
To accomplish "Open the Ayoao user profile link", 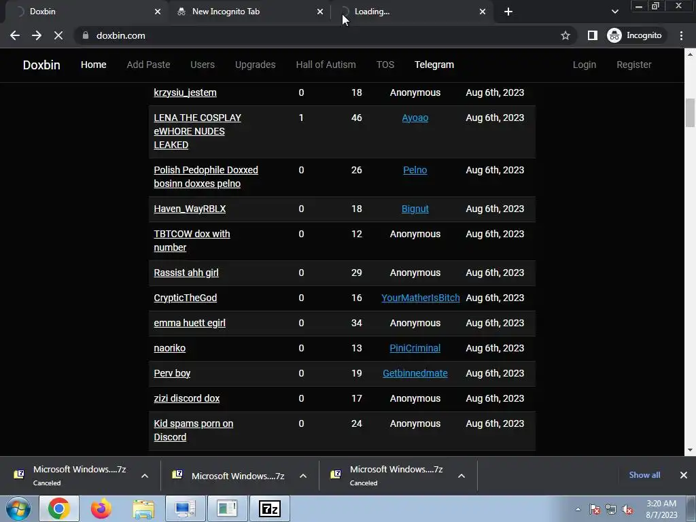I will click(x=415, y=118).
